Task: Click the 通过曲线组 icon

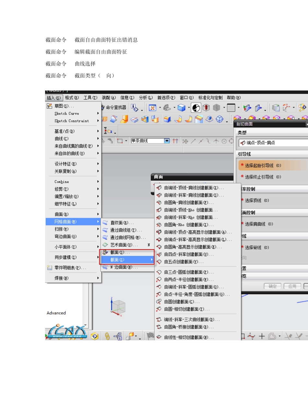Action: coord(105,230)
